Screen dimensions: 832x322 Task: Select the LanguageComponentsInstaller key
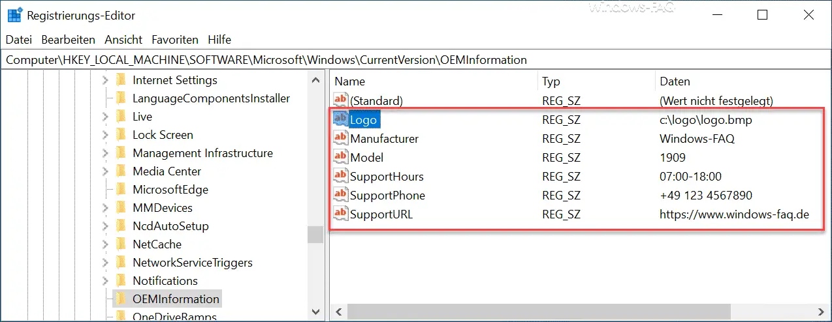coord(211,98)
